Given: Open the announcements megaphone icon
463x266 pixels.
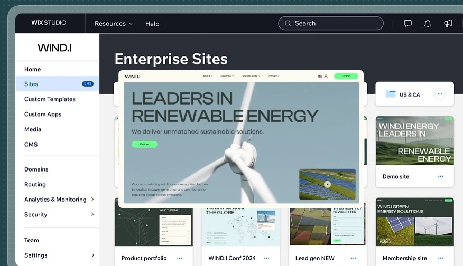Looking at the screenshot, I should click(448, 23).
